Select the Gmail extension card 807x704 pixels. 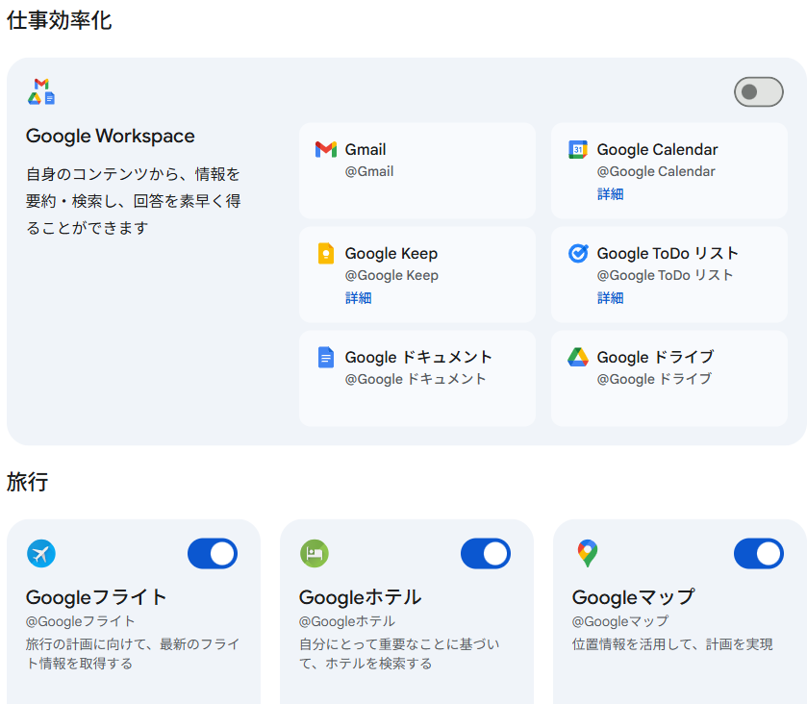417,171
